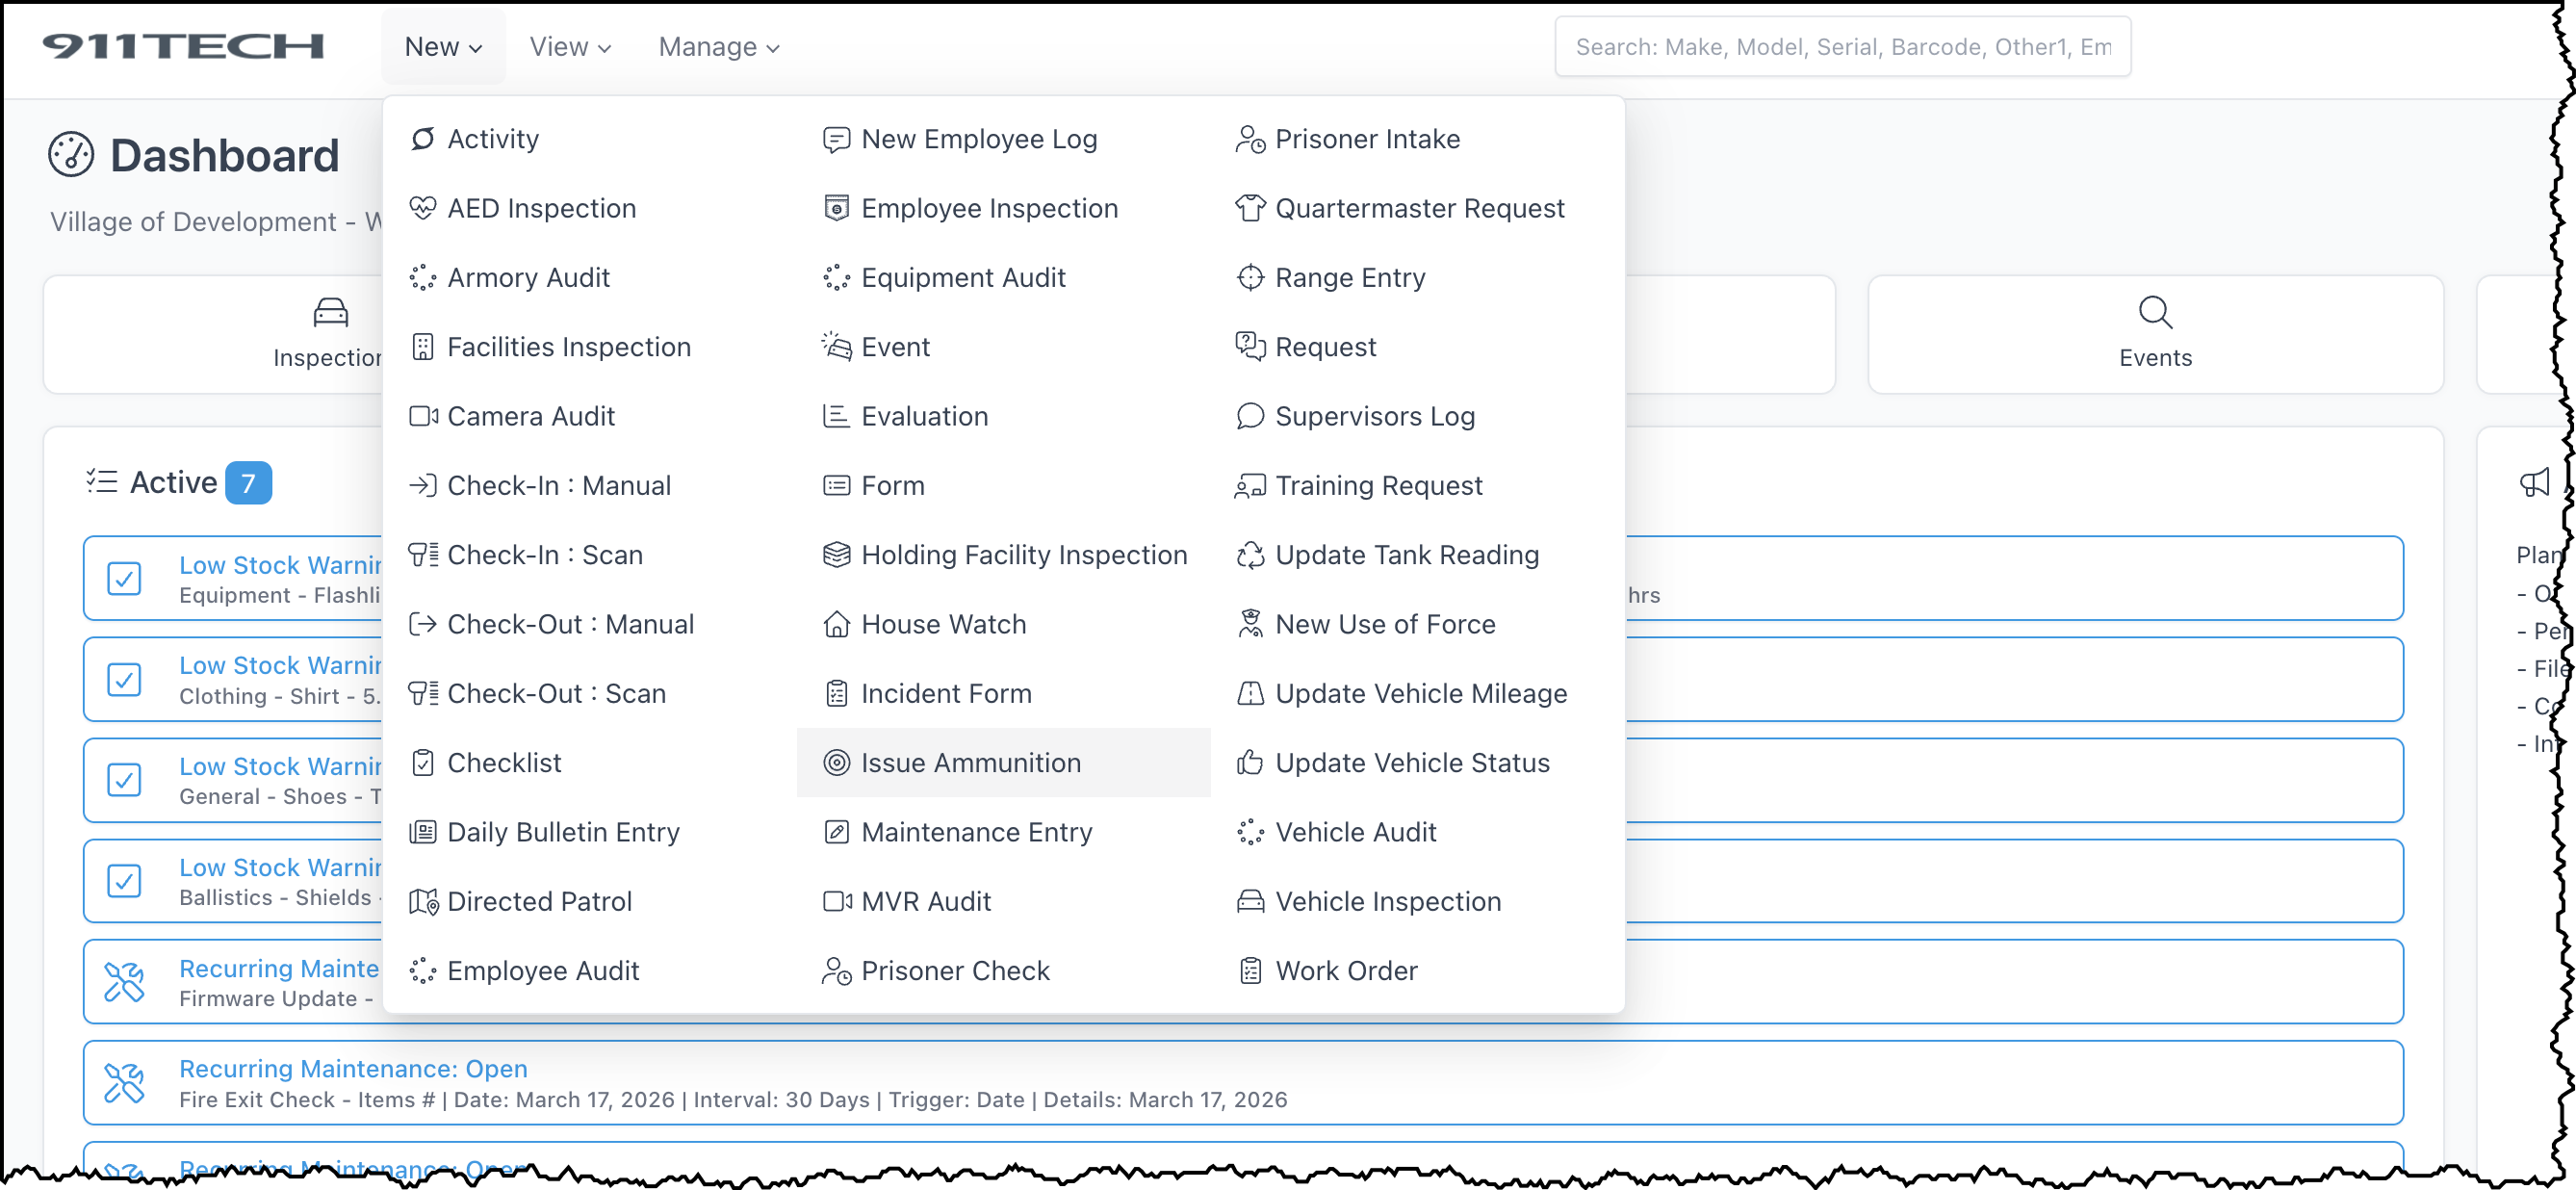Screen dimensions: 2576x1190
Task: Open the Fire Exit Check Recurring Maintenance link
Action: coord(353,1068)
